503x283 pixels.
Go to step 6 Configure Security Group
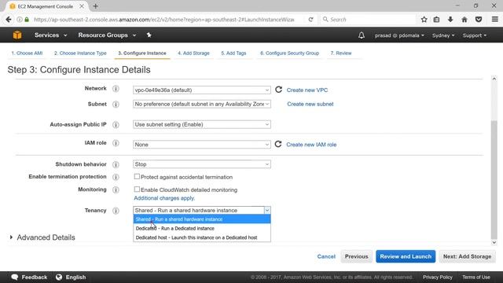pos(289,53)
